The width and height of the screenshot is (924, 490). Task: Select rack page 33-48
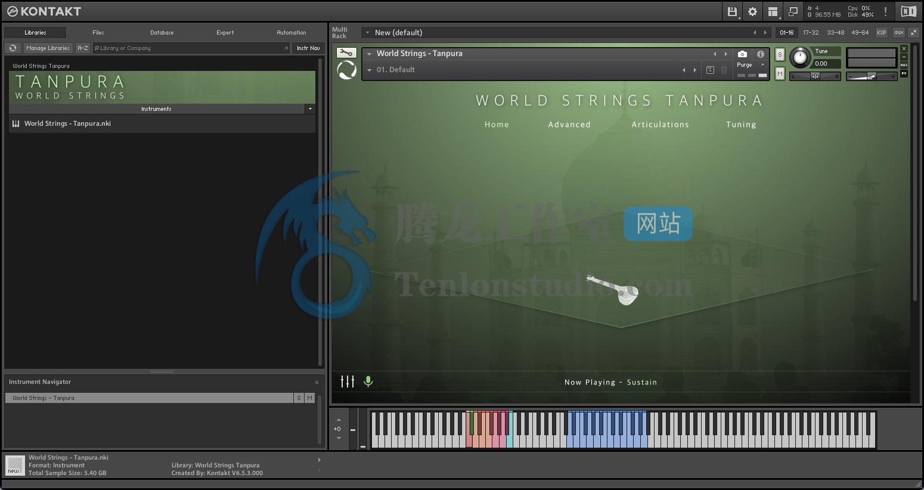(835, 33)
